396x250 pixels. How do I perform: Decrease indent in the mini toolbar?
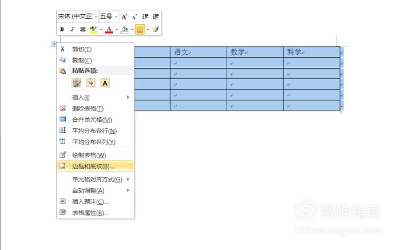(x=145, y=17)
